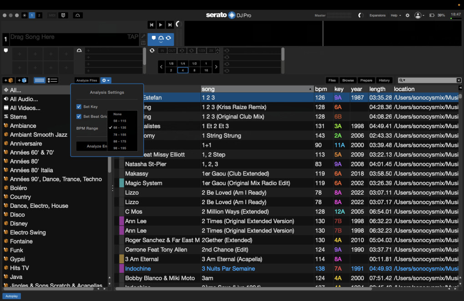The height and width of the screenshot is (301, 464).
Task: Click the 1/2X loop halve button
Action: [x=202, y=50]
